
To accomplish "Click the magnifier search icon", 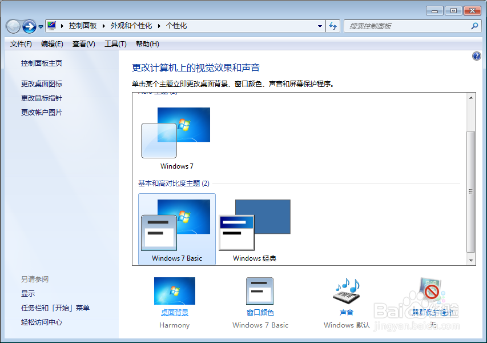I will [x=474, y=26].
